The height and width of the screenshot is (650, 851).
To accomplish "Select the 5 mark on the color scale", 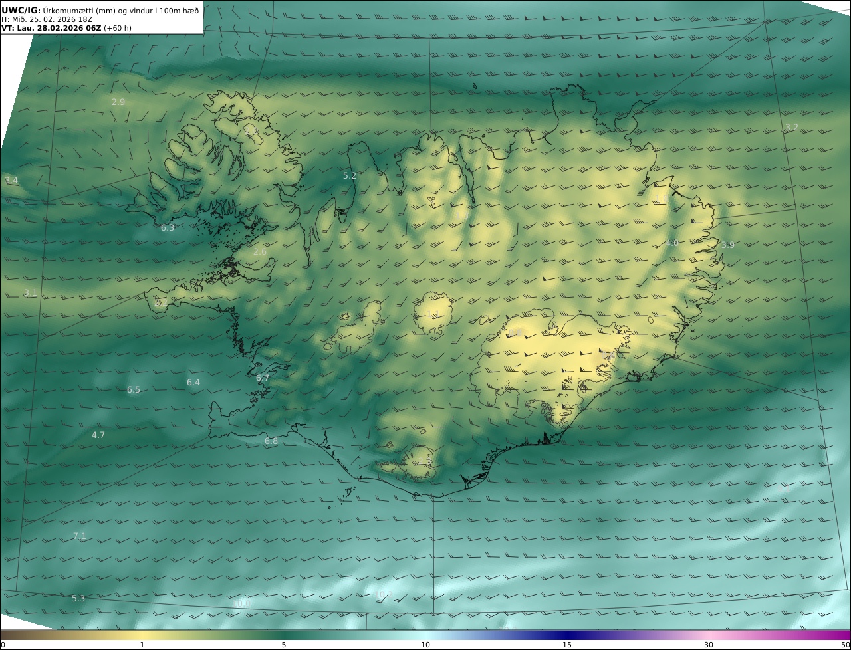I will tap(284, 645).
